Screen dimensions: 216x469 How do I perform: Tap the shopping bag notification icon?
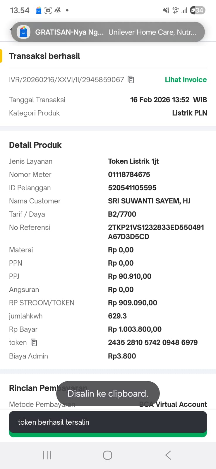click(x=39, y=11)
